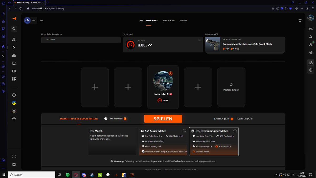Click the user avatar in top-right corner
316x178 pixels.
(x=311, y=18)
